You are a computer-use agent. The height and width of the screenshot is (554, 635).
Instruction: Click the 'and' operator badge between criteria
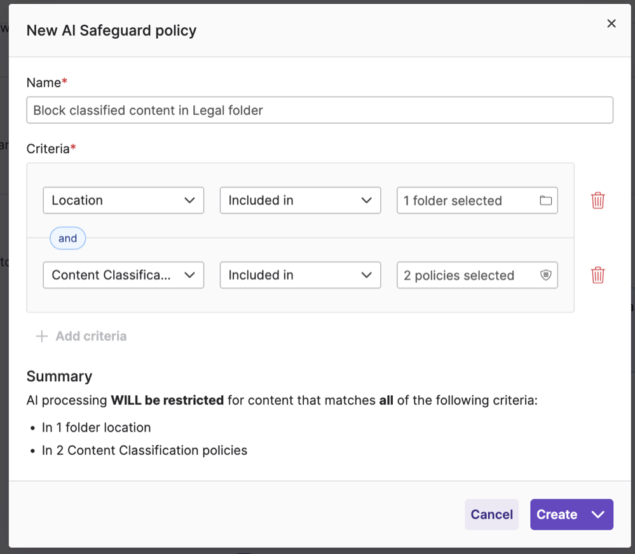tap(67, 238)
